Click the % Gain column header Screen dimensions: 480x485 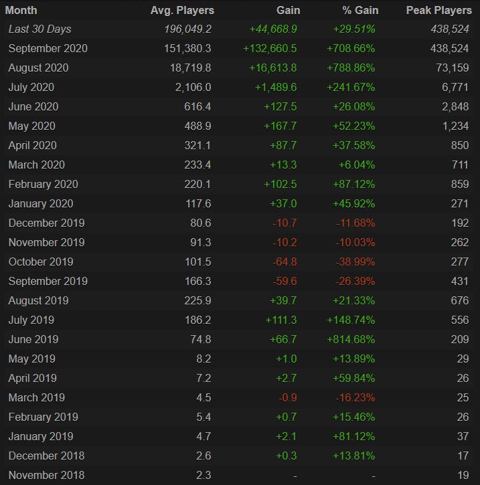pyautogui.click(x=357, y=10)
